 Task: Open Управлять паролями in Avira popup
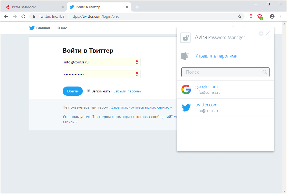coord(216,56)
